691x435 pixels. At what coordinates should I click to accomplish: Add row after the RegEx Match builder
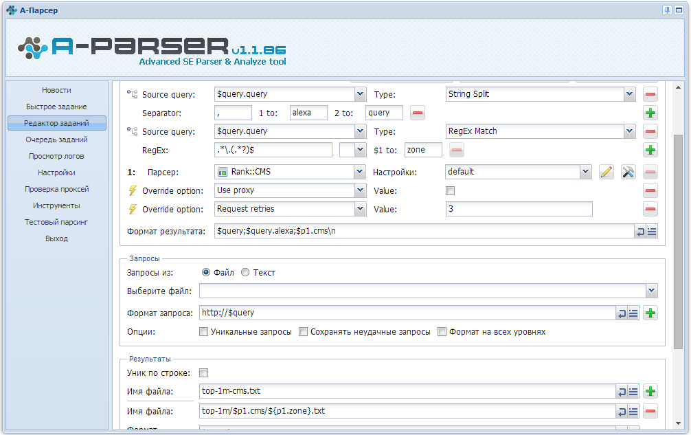click(x=650, y=150)
